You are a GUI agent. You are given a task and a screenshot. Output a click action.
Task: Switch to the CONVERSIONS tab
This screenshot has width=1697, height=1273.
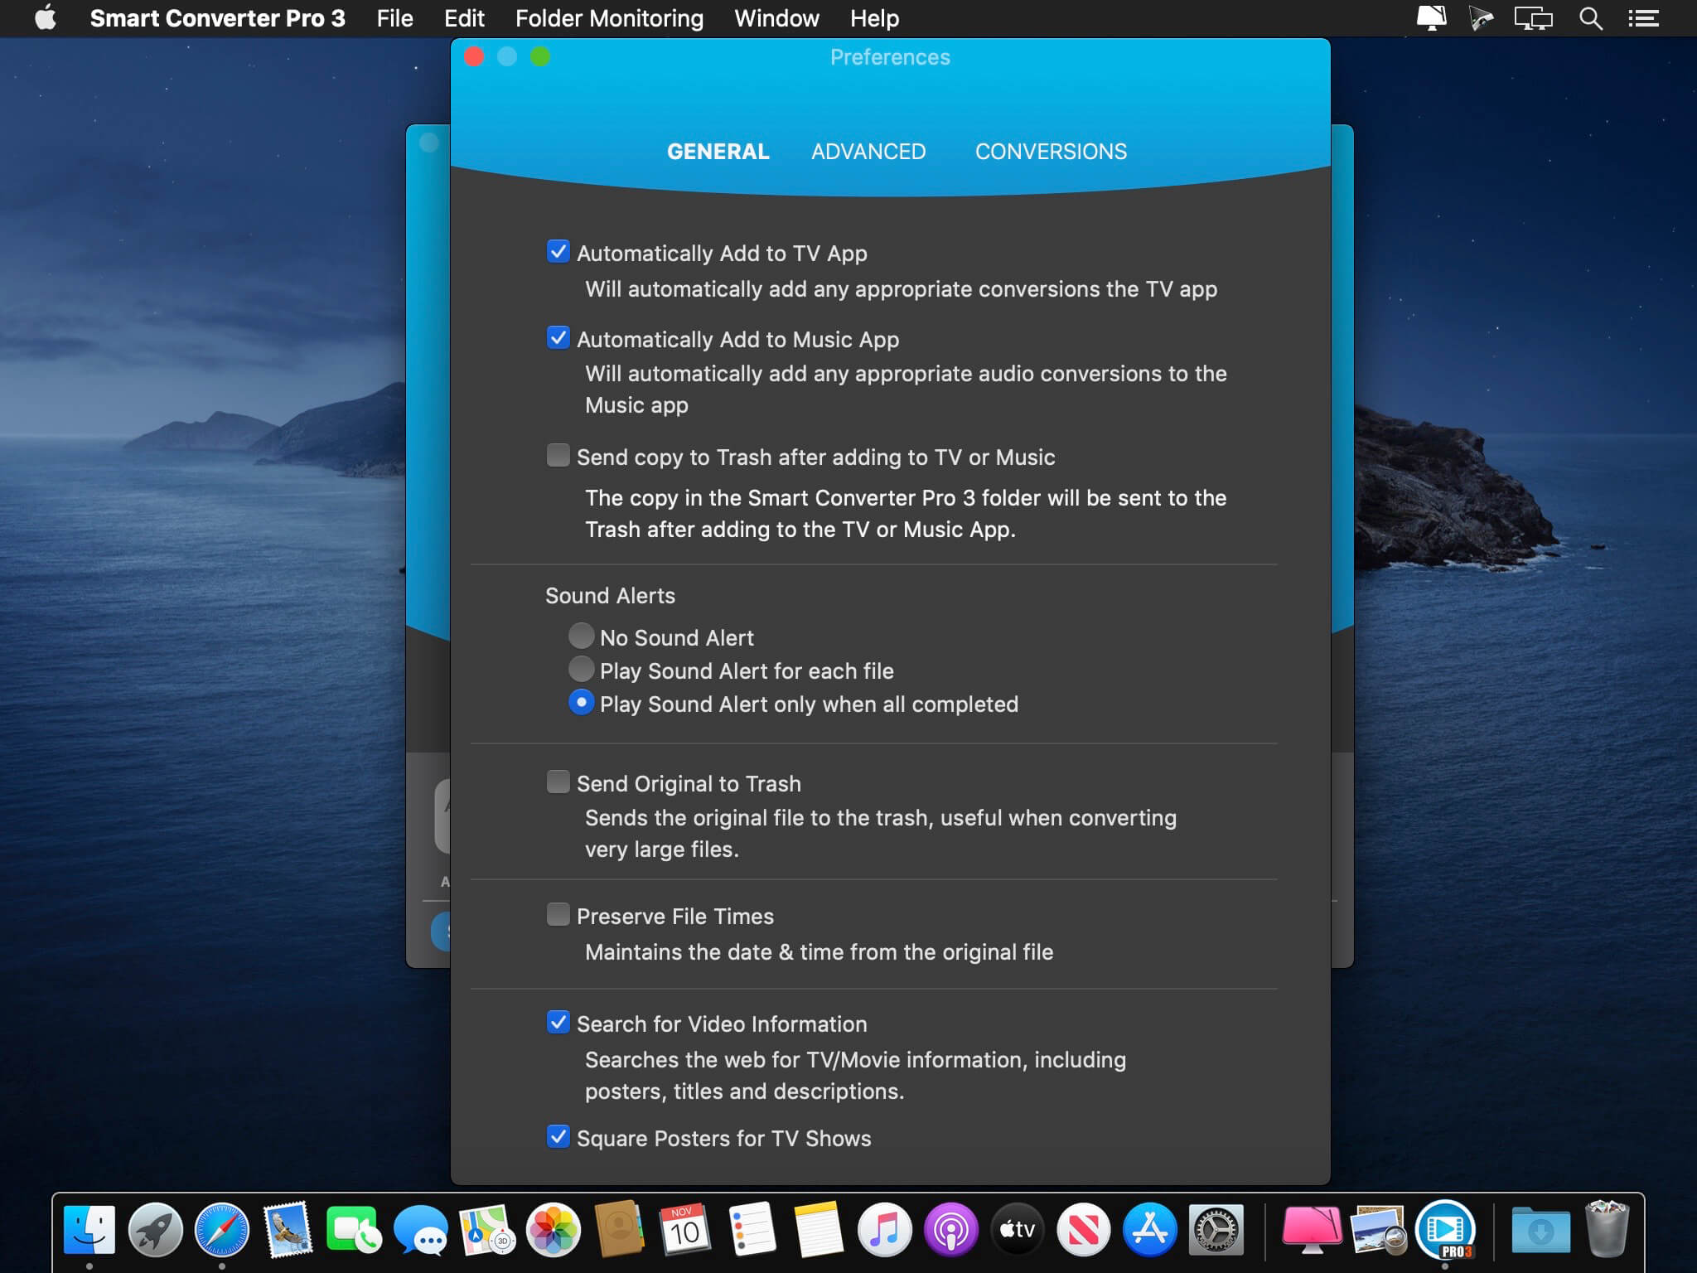(1051, 152)
